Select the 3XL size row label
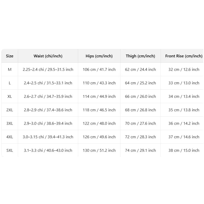Image resolution: width=204 pixels, height=204 pixels. pyautogui.click(x=10, y=124)
